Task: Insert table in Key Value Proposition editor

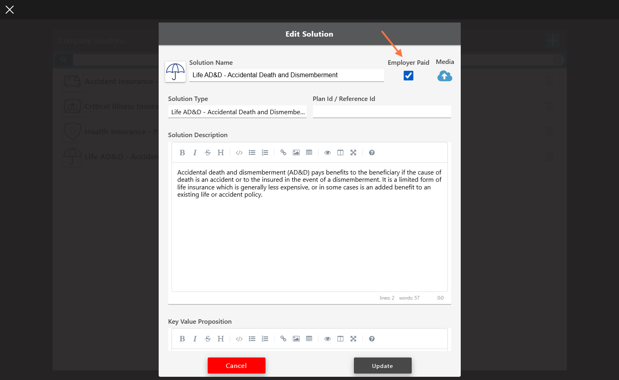Action: [309, 339]
